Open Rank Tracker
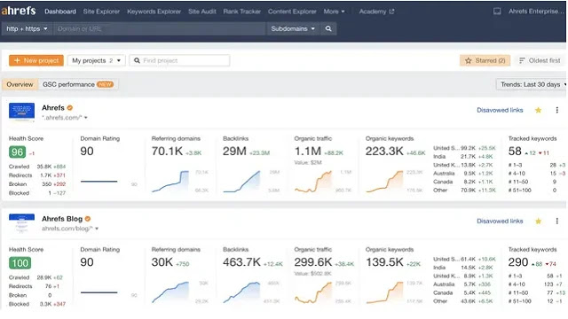 pyautogui.click(x=242, y=12)
